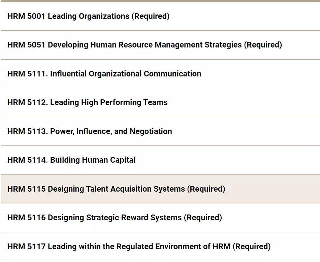Open Leading within the Regulated Environment course
320x262 pixels.
click(x=160, y=247)
